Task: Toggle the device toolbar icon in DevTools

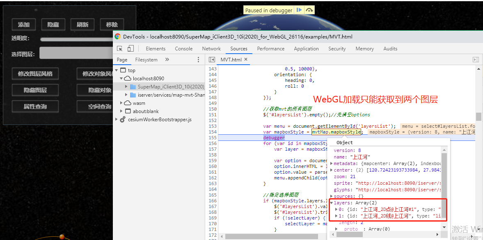Action: click(x=130, y=49)
